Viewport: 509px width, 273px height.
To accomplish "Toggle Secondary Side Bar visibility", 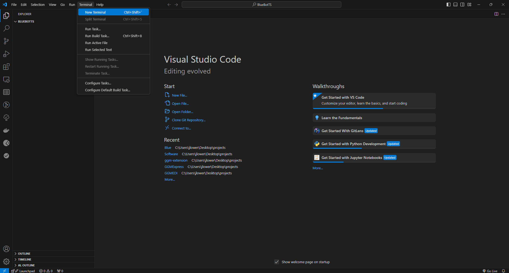I will pos(462,5).
